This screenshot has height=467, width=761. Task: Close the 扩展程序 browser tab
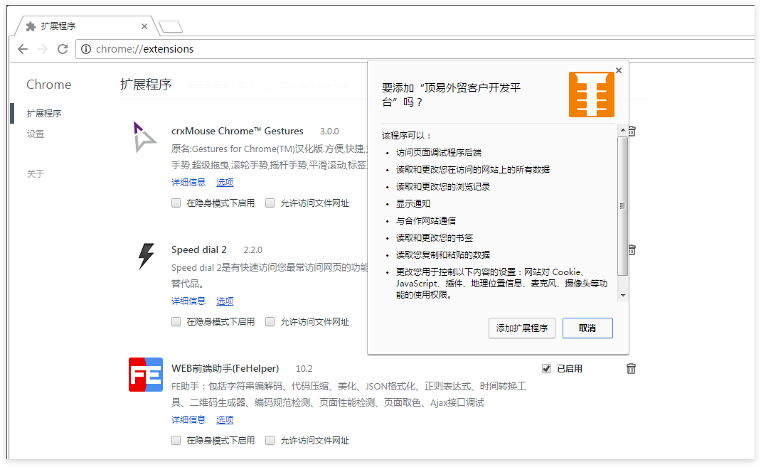pos(144,26)
